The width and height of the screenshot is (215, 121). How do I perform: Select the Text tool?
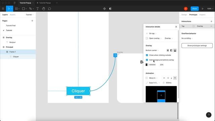point(37,9)
